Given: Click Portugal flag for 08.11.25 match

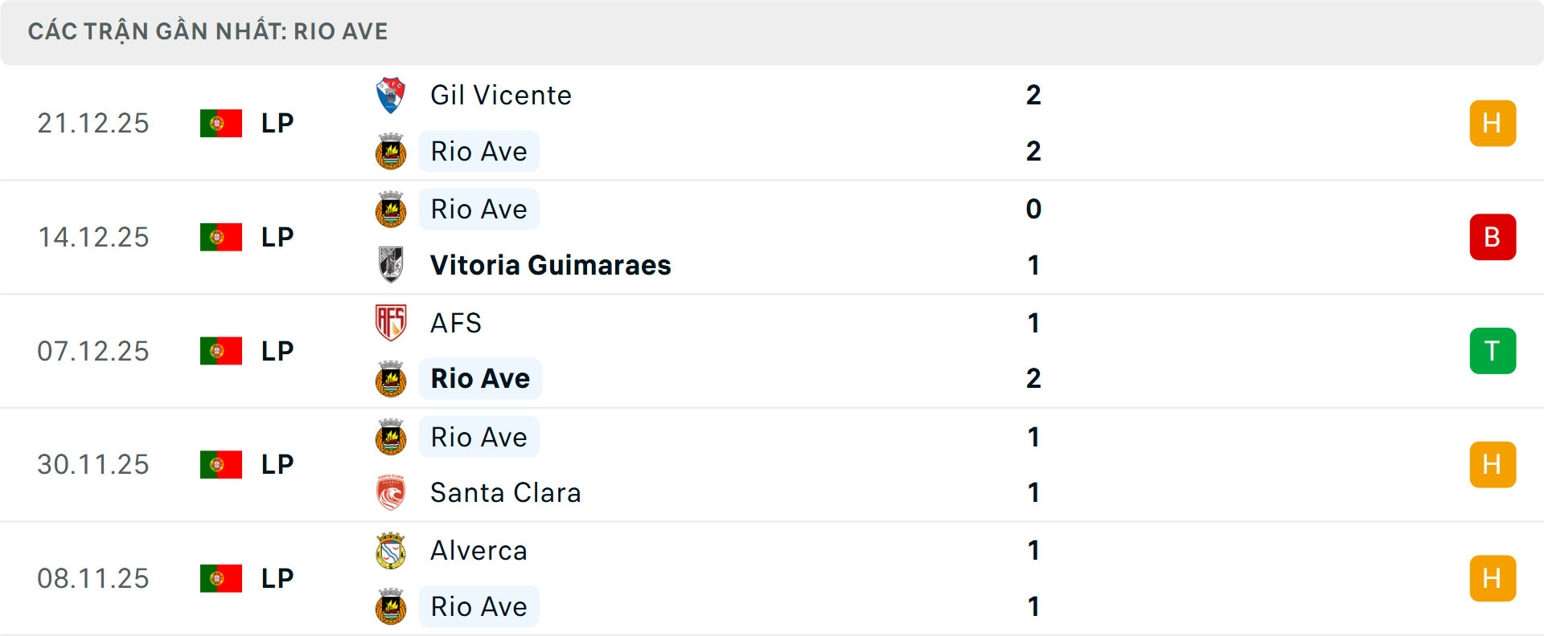Looking at the screenshot, I should click(x=221, y=578).
